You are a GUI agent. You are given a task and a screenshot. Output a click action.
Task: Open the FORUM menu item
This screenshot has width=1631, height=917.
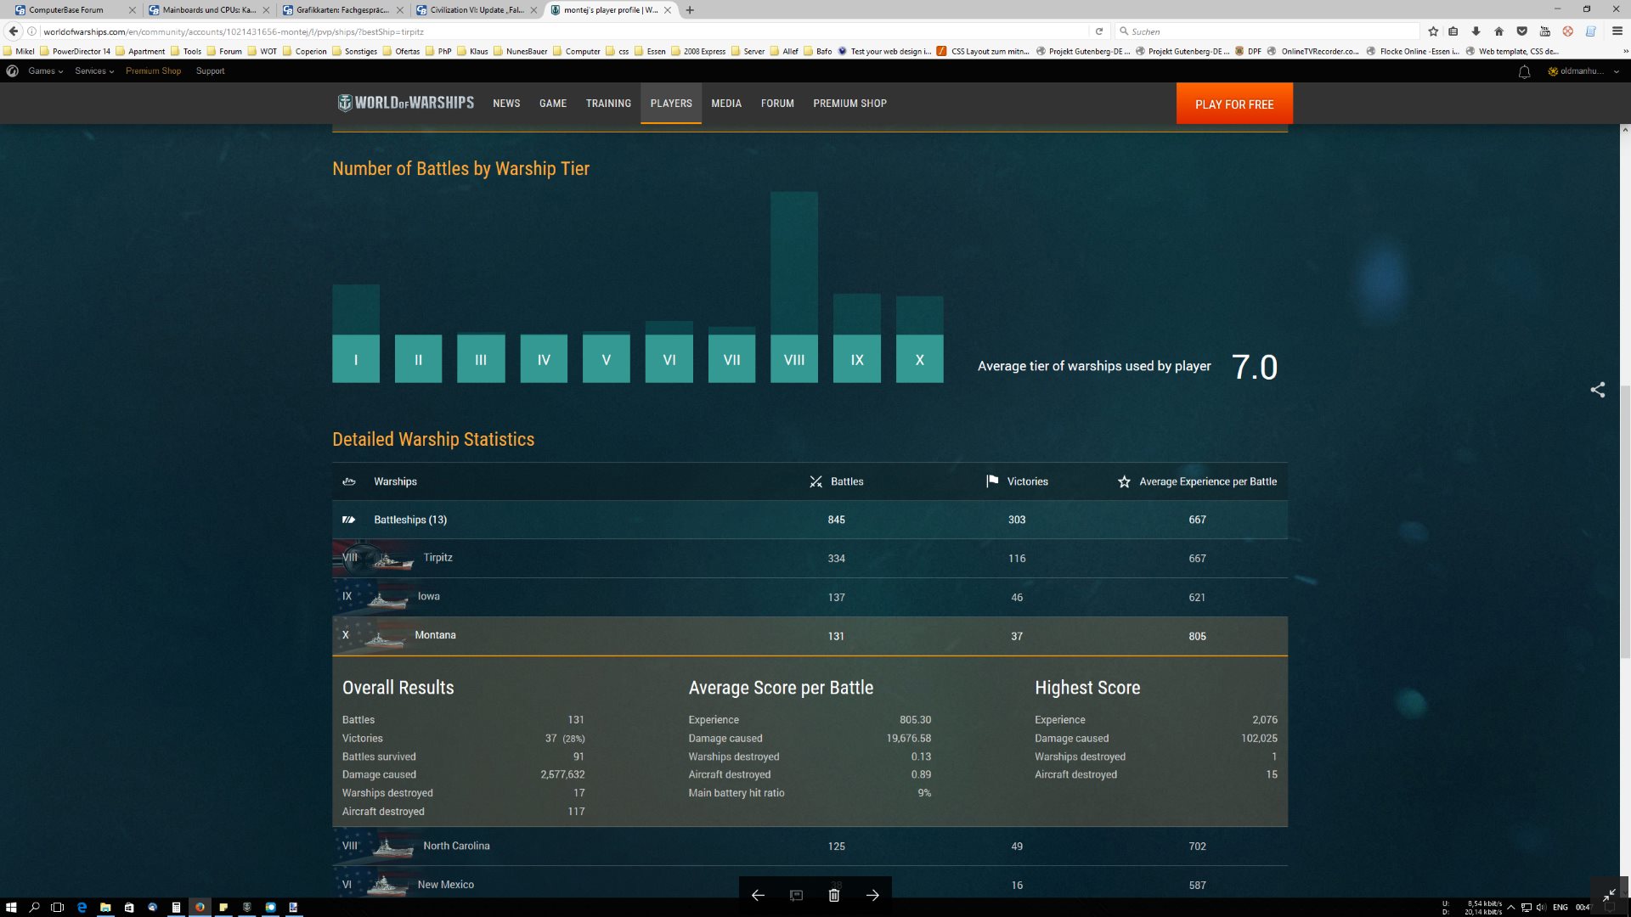[777, 104]
